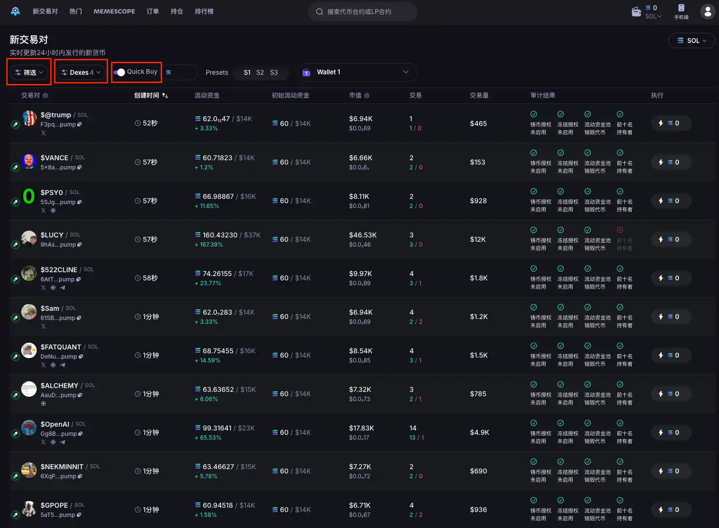Open the 排行榜 menu item
This screenshot has height=528, width=719.
tap(204, 11)
